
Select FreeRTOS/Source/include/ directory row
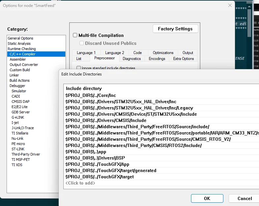[x=161, y=127]
